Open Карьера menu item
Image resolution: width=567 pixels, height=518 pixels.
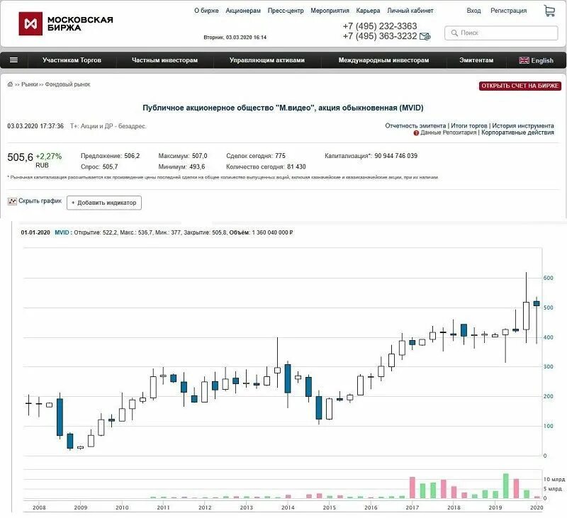(x=368, y=11)
